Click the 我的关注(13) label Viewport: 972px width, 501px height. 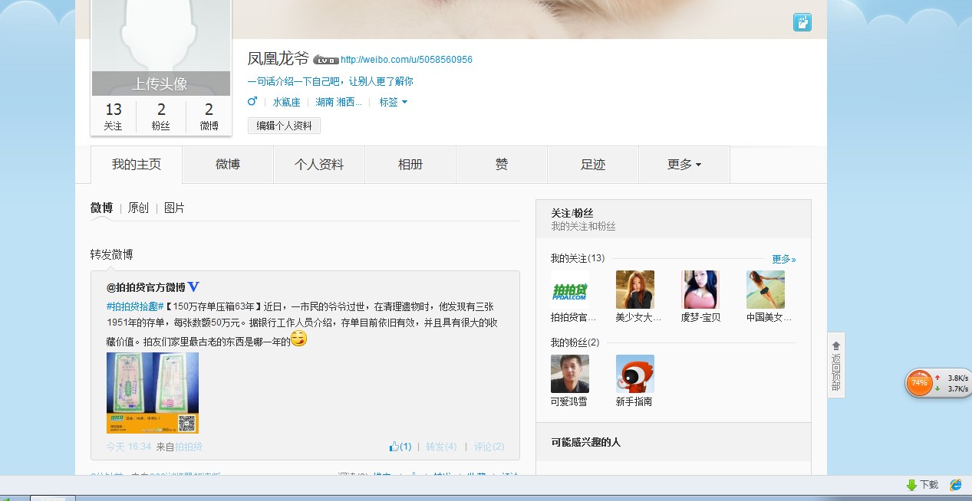tap(578, 258)
